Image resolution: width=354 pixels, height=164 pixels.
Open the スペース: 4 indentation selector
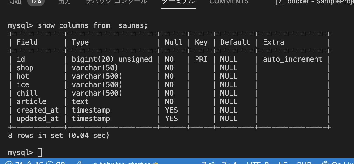pos(219,162)
